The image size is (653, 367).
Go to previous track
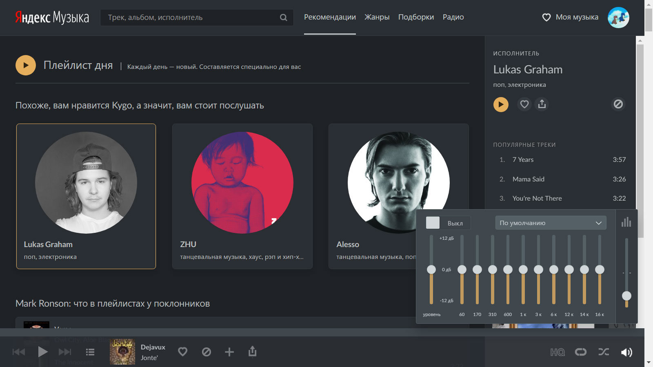click(19, 352)
